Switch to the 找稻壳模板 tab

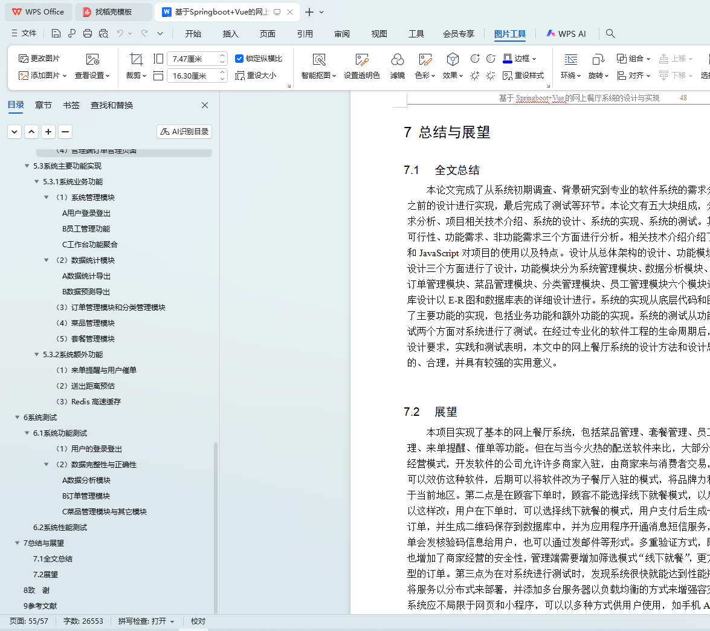(113, 12)
